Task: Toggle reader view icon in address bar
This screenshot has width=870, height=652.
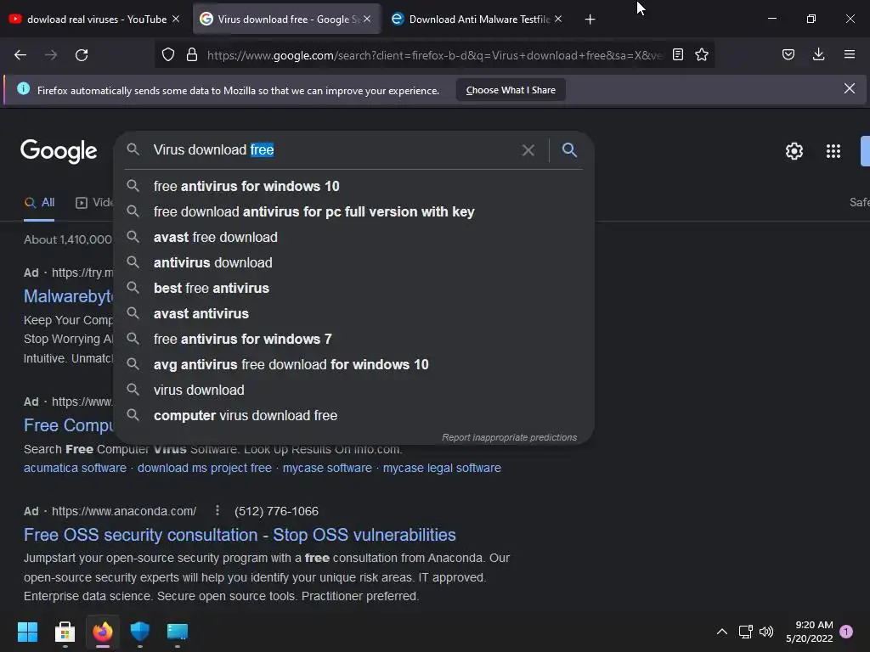Action: click(x=677, y=55)
